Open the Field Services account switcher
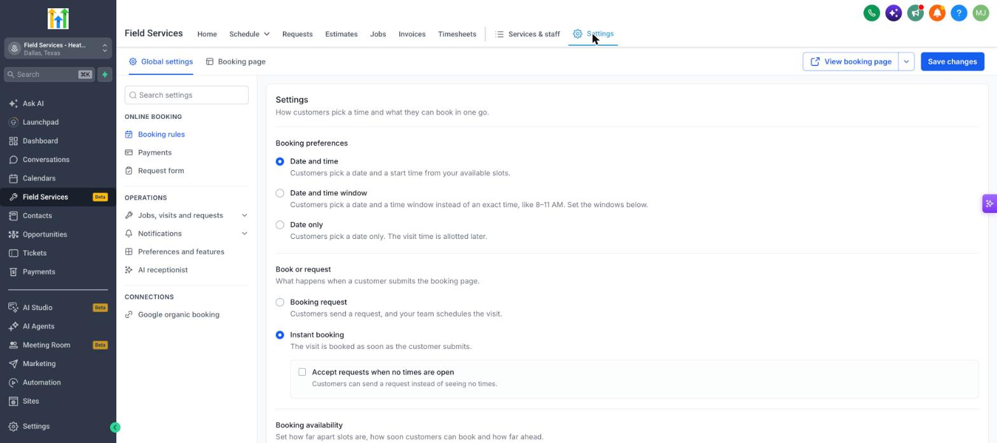 (x=58, y=48)
